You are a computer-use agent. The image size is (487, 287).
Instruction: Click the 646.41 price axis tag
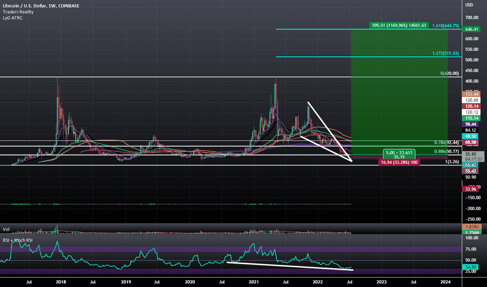(x=471, y=29)
